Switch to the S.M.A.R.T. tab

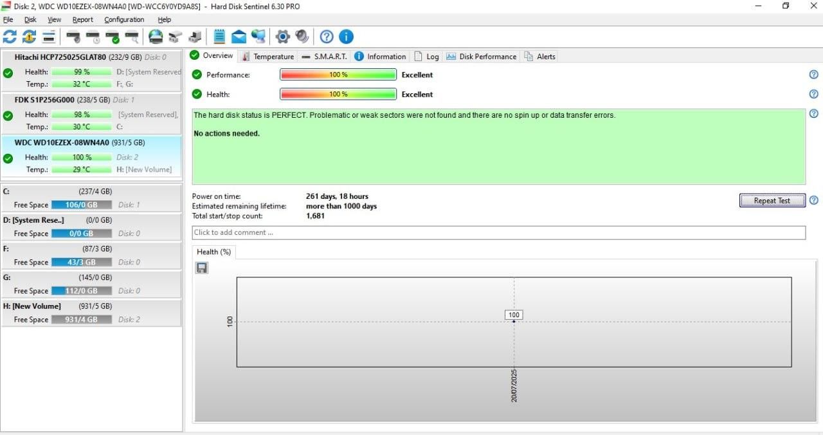[324, 57]
